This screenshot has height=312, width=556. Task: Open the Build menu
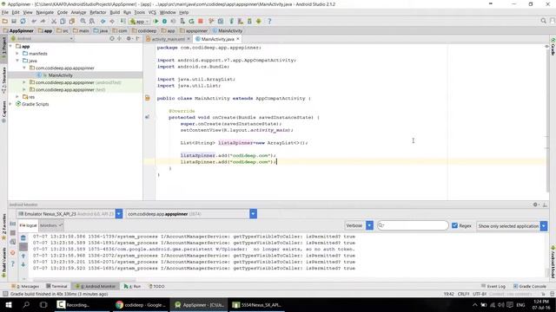115,12
